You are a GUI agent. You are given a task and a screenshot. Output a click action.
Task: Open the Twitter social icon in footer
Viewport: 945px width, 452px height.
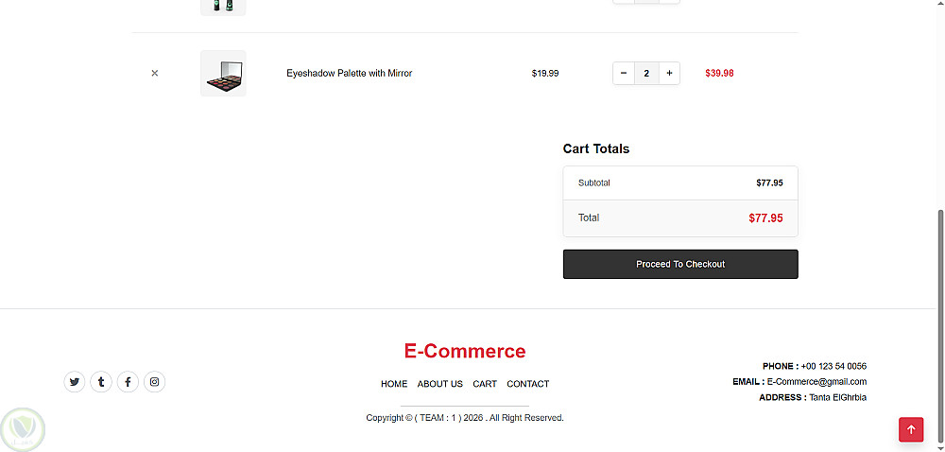[x=74, y=381]
